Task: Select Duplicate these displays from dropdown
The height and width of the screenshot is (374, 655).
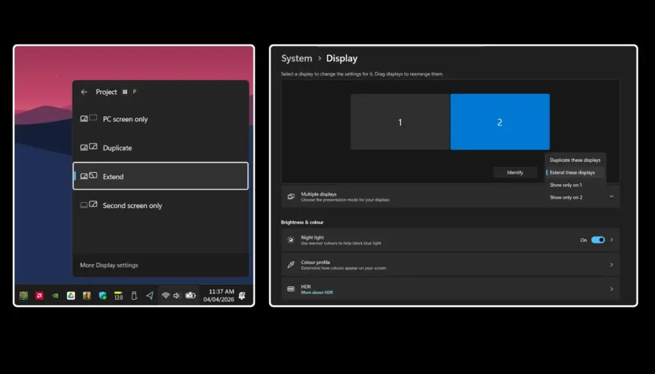Action: [x=575, y=160]
